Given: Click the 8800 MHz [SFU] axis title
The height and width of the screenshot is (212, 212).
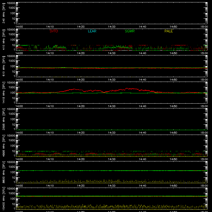Looking at the screenshot, I should [3, 172].
